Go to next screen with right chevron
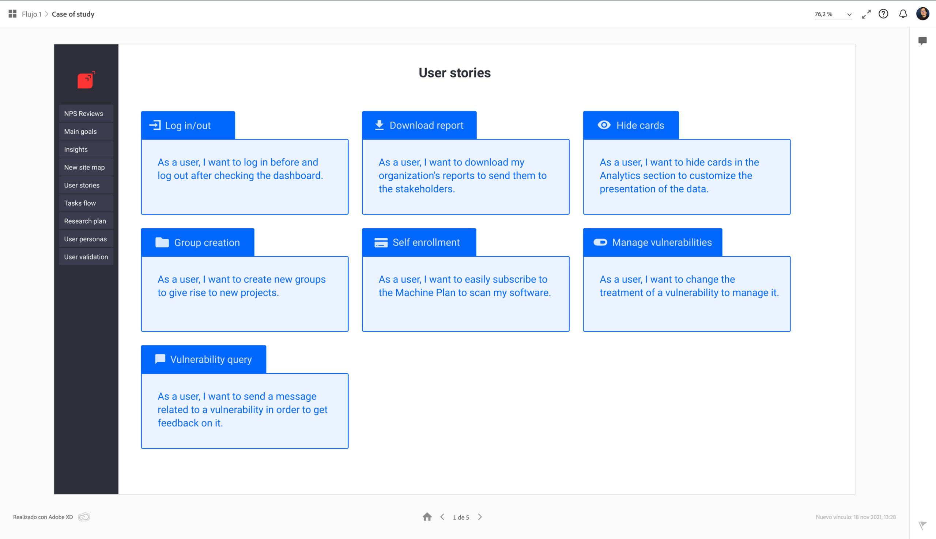The width and height of the screenshot is (936, 539). tap(480, 517)
